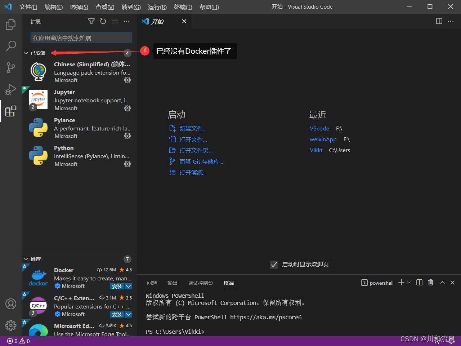The image size is (461, 346).
Task: Install the Docker extension
Action: 117,287
